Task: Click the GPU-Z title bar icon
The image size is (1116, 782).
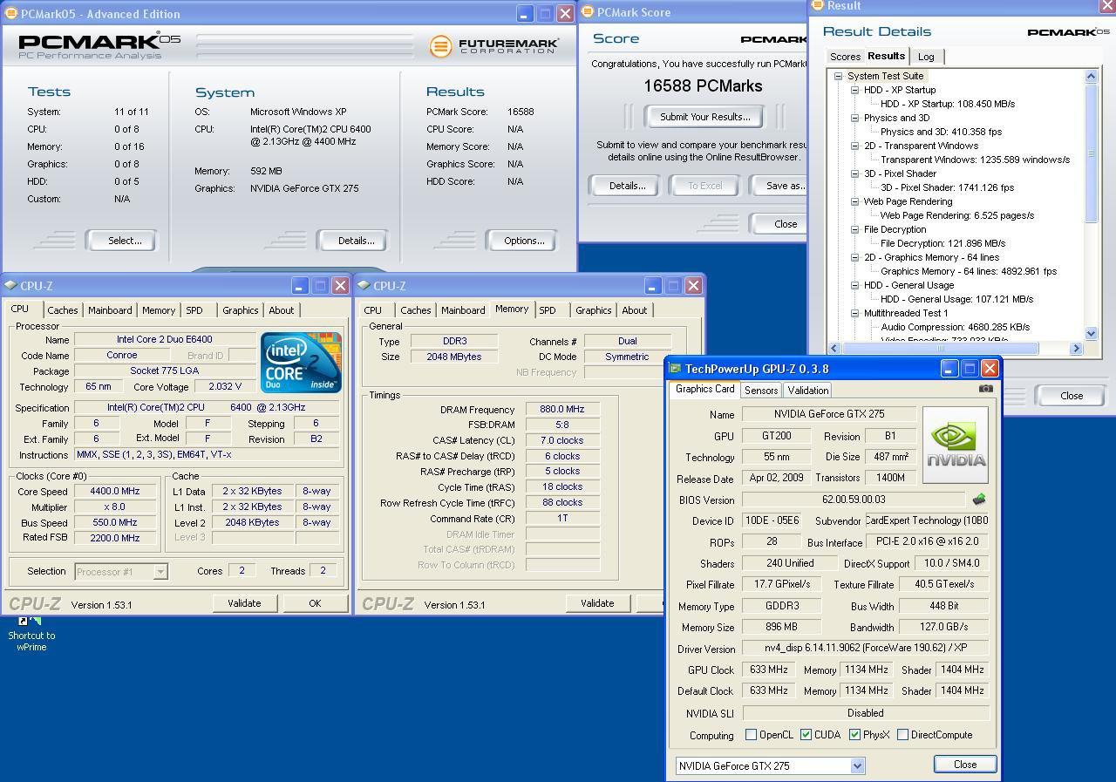Action: tap(675, 369)
